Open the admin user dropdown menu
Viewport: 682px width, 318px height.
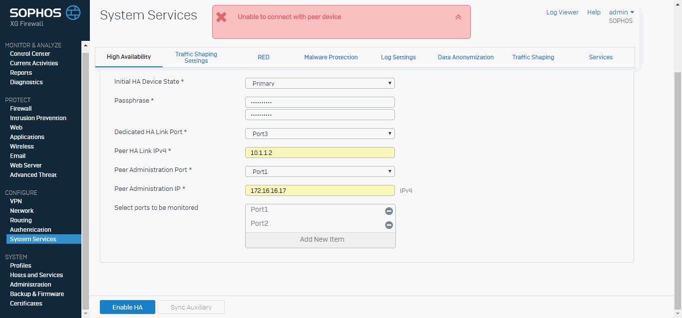coord(622,12)
